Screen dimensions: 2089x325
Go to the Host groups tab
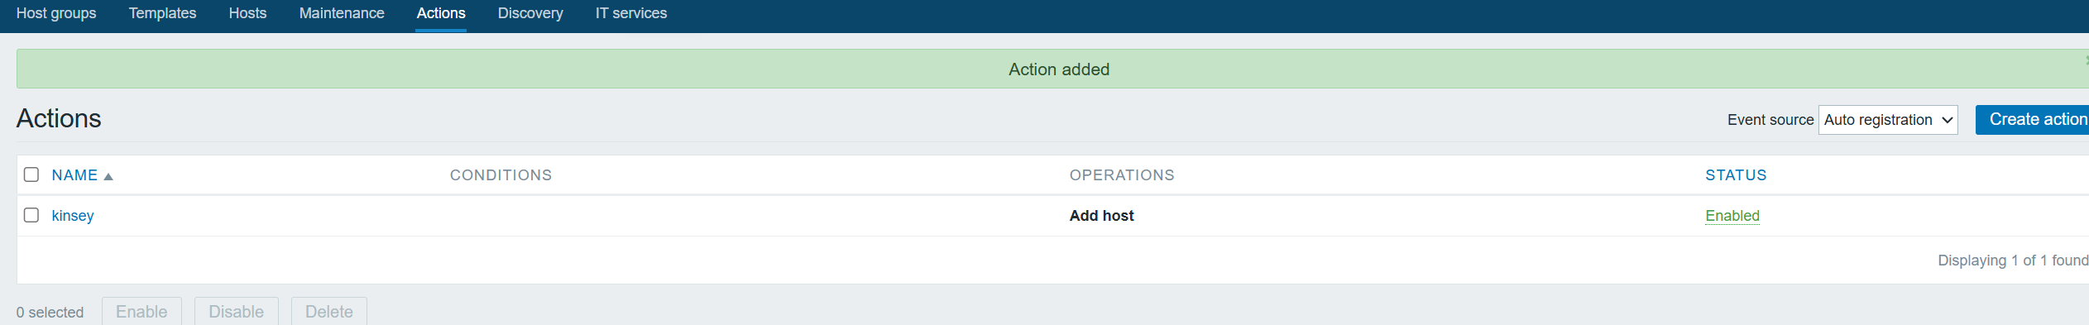[56, 13]
